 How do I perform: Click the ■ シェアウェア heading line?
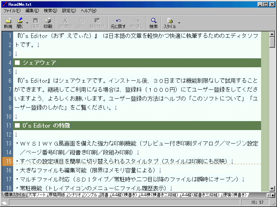click(x=137, y=63)
